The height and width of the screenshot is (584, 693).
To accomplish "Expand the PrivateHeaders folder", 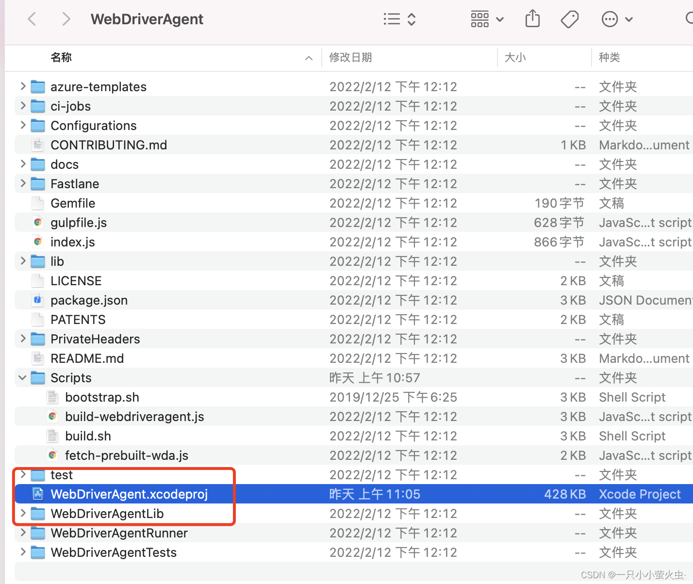I will click(23, 339).
